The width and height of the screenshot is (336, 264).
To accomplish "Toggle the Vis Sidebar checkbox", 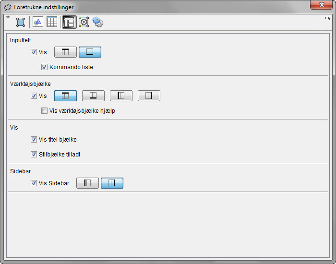I will (34, 183).
